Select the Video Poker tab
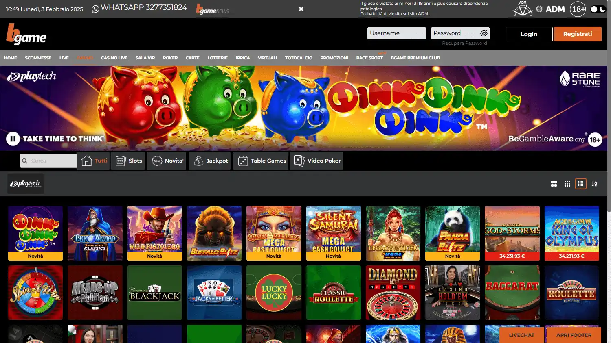 [x=316, y=161]
